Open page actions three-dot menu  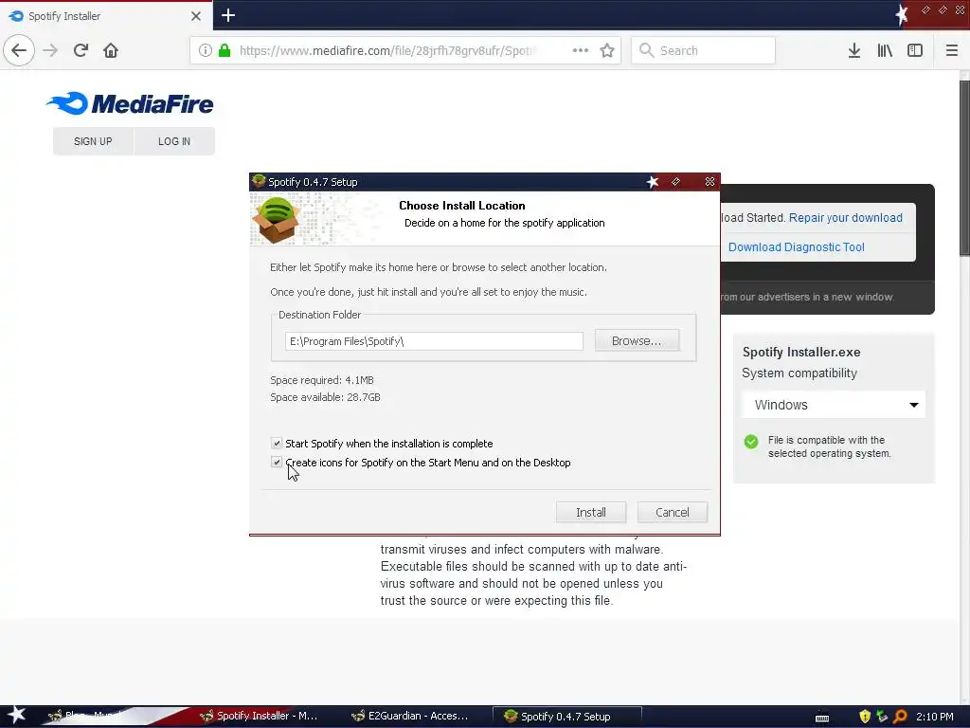pos(581,50)
